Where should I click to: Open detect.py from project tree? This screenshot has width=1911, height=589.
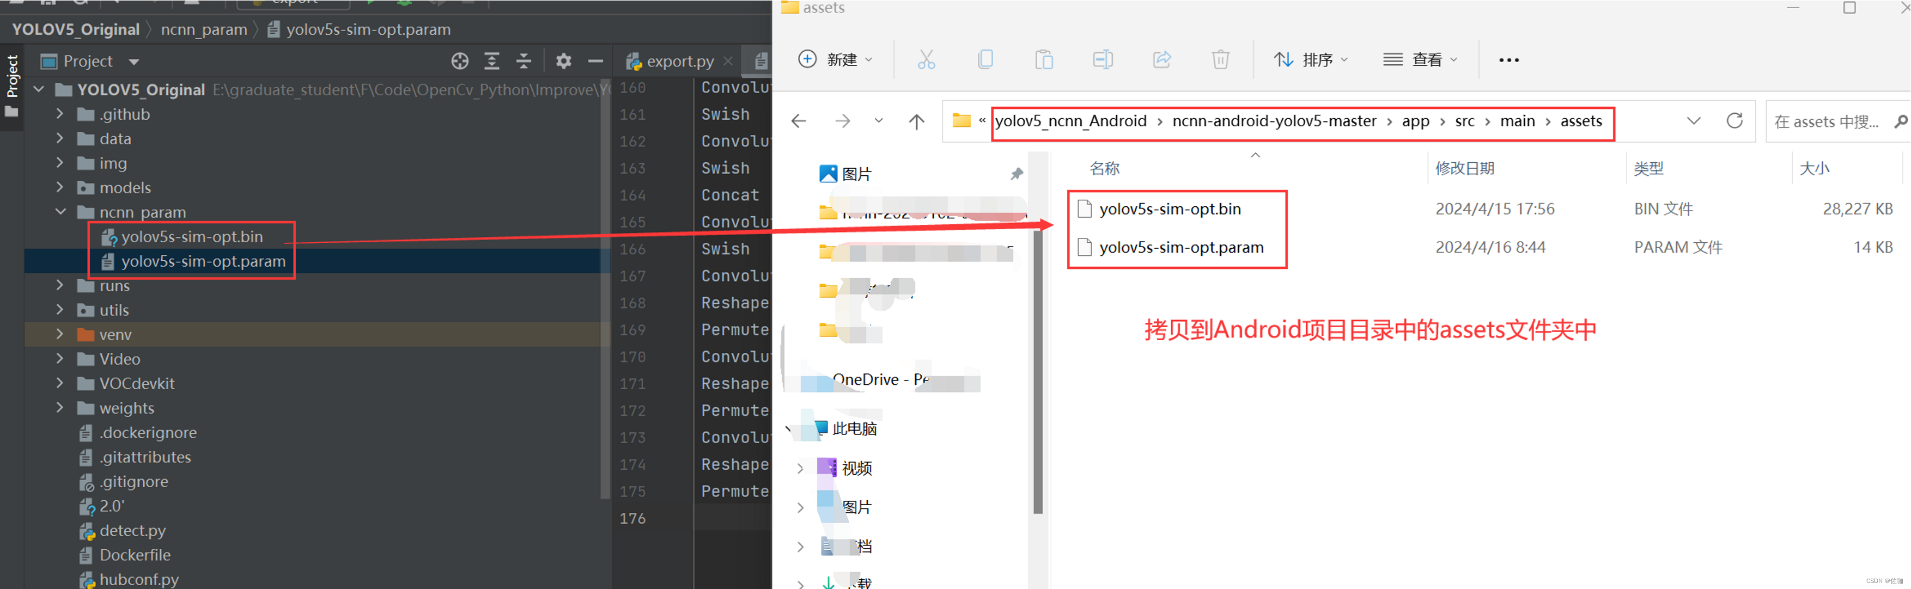(132, 530)
